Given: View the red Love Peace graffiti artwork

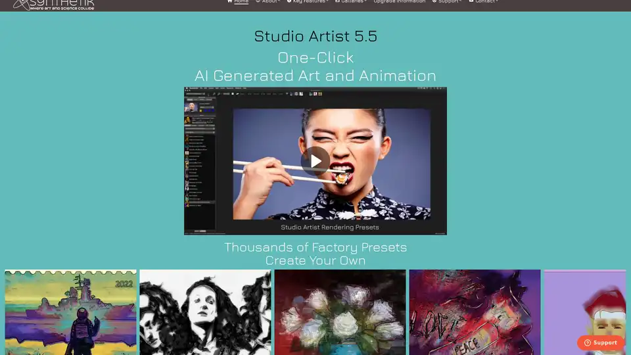Looking at the screenshot, I should (475, 312).
